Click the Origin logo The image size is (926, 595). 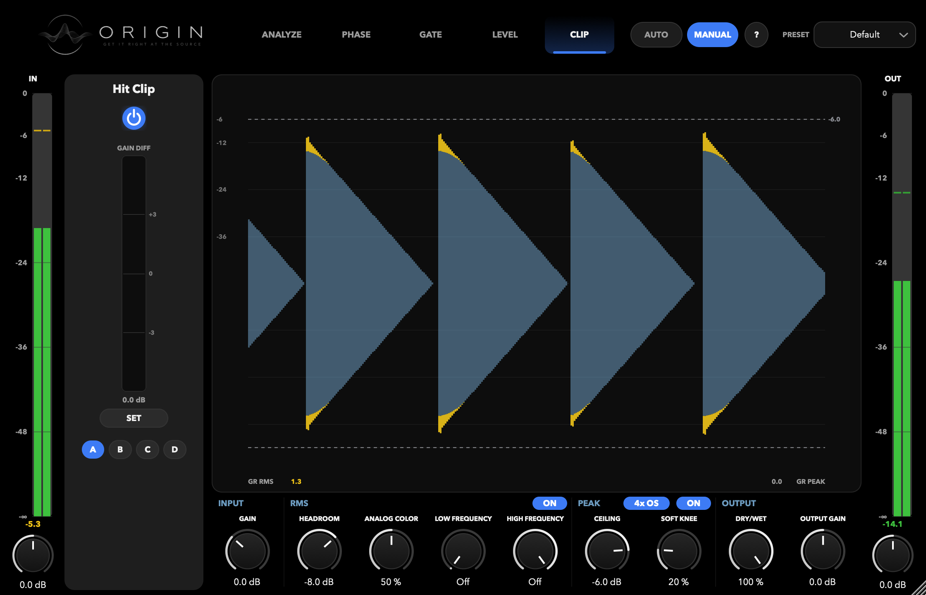(x=121, y=35)
